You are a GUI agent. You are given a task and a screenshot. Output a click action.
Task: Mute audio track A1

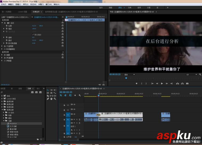point(74,119)
